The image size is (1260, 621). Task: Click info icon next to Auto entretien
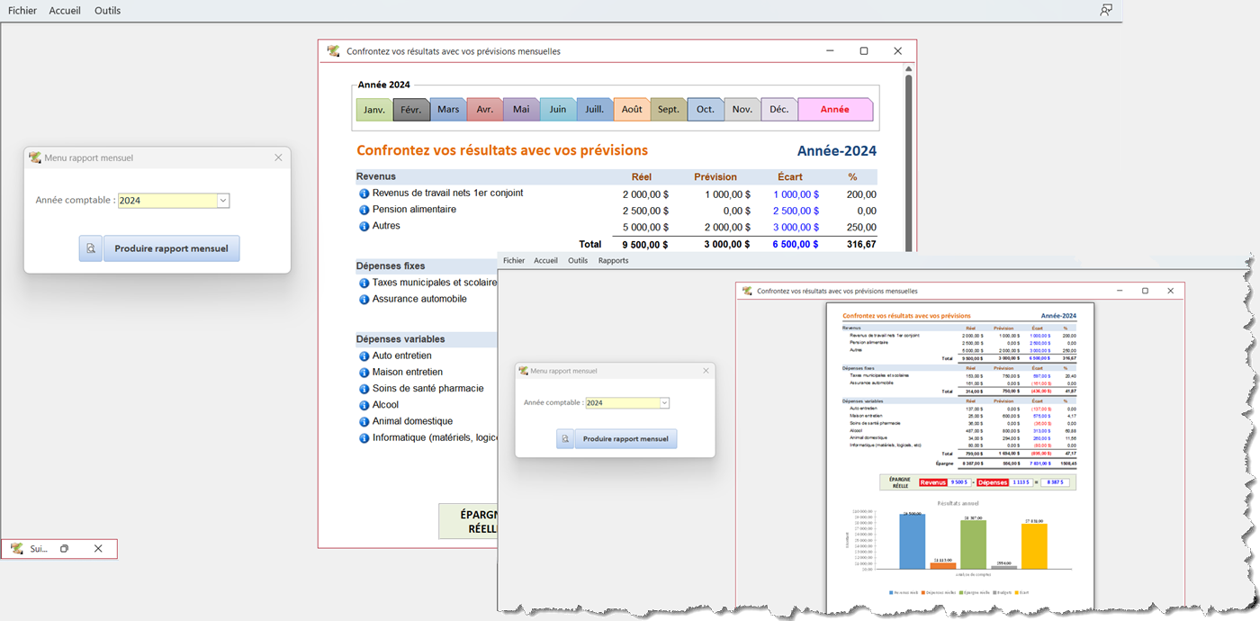pyautogui.click(x=364, y=356)
